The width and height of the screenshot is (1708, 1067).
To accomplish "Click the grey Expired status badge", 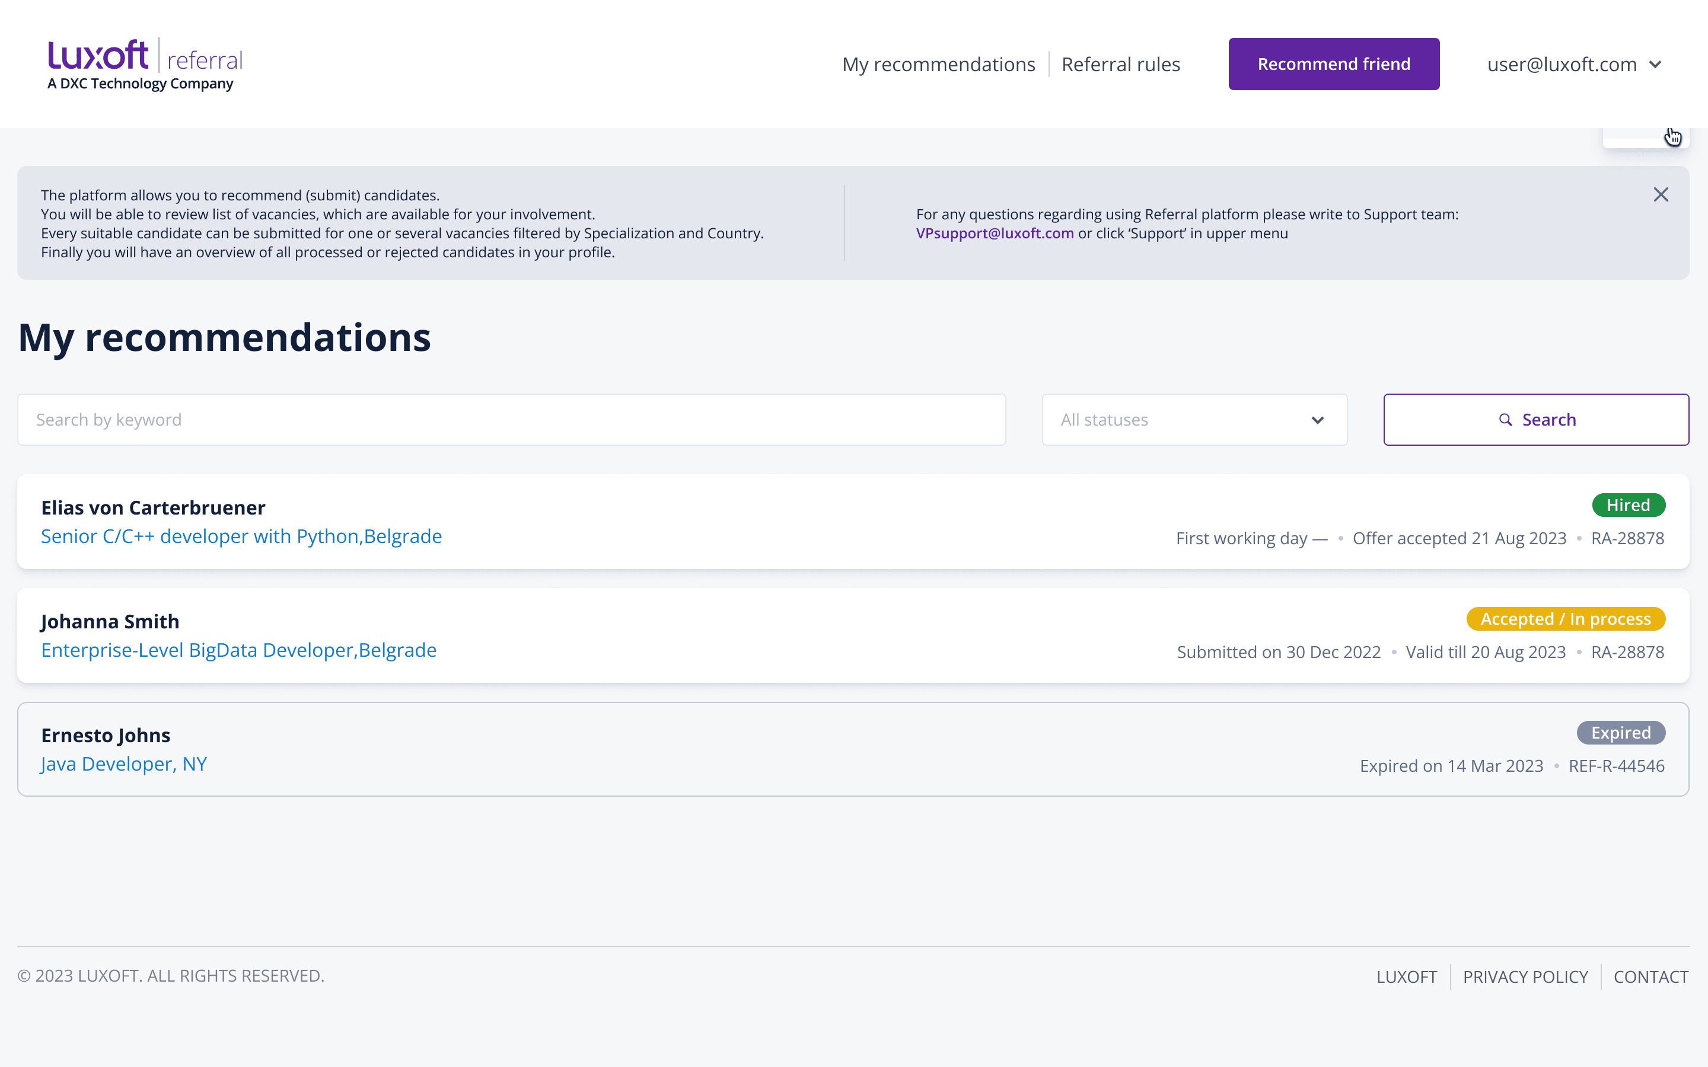I will (1620, 733).
